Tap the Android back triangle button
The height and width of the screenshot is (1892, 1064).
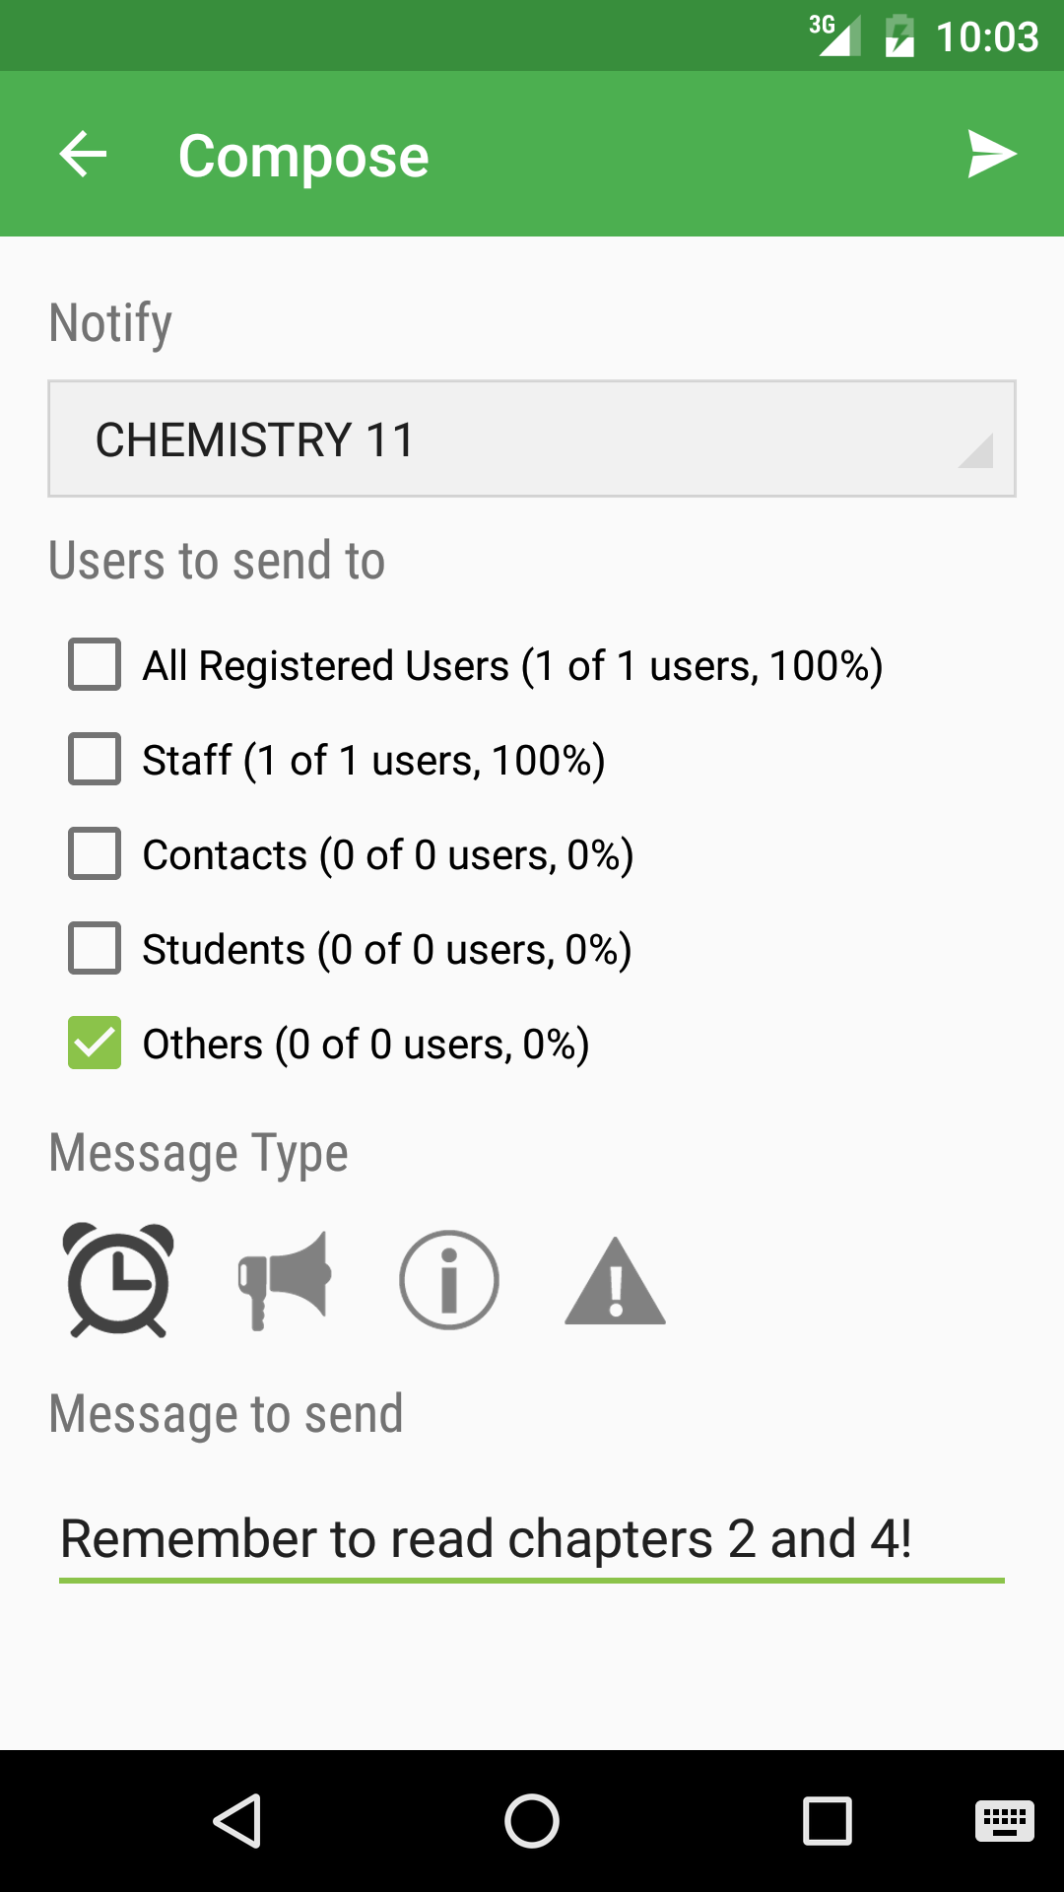click(236, 1820)
